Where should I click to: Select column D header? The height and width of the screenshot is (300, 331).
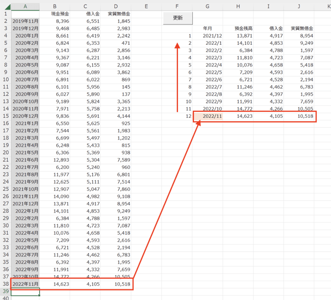(115, 7)
